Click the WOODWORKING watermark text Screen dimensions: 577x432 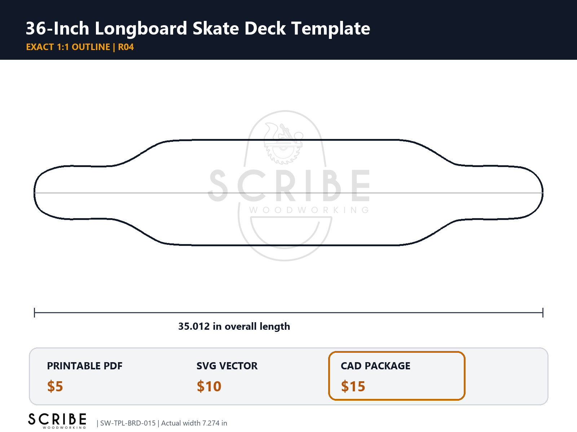[309, 210]
